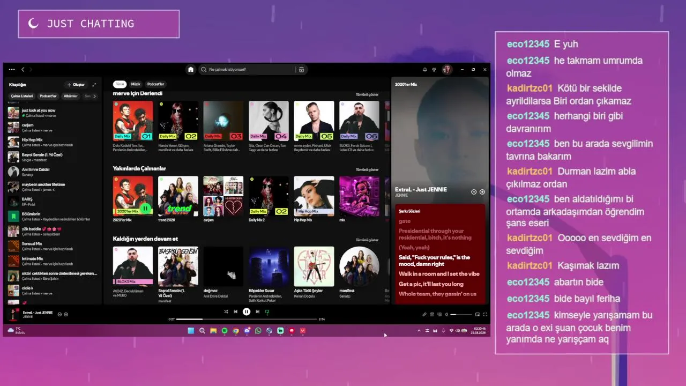Pause 2020'ler Mix via green card button

click(x=145, y=208)
